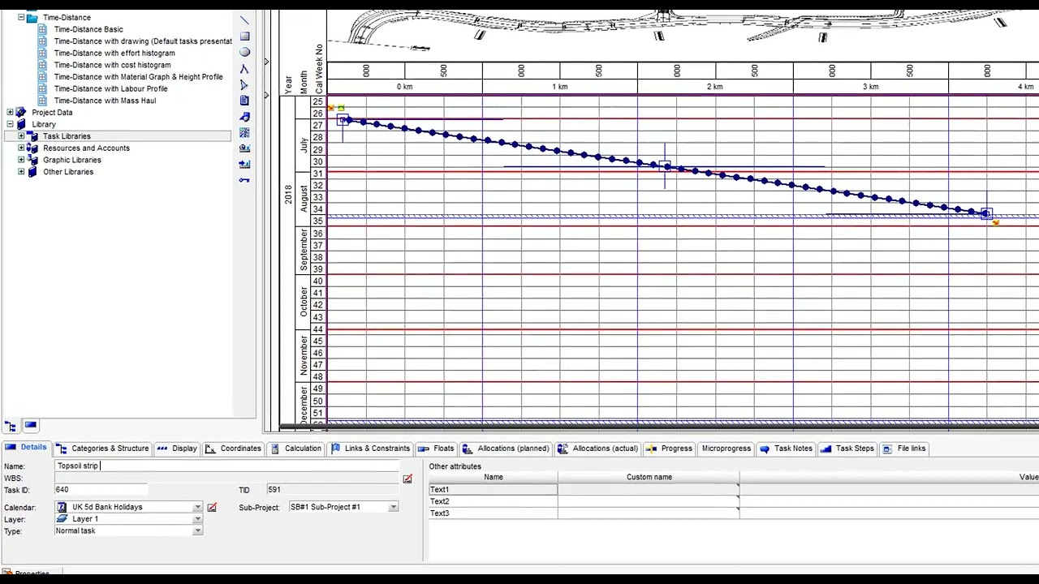Open the Task Notes tab
This screenshot has height=584, width=1039.
click(787, 449)
